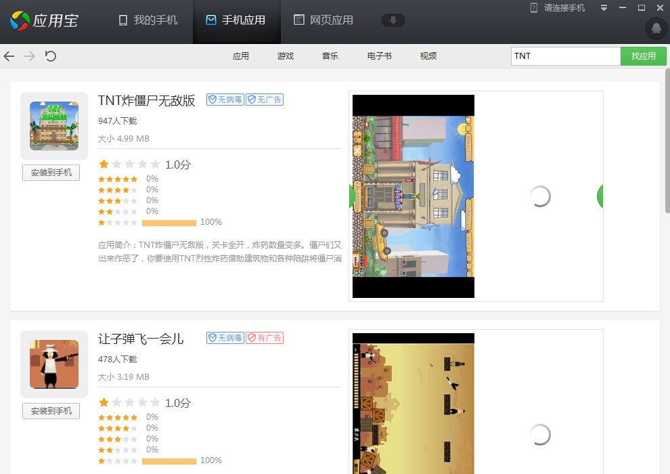
Task: Click the 无病毒 badge on 让子弹飞一会儿
Action: [x=225, y=337]
